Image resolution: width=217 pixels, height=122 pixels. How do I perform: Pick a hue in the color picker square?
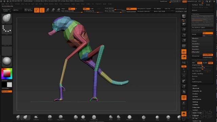tap(7, 74)
